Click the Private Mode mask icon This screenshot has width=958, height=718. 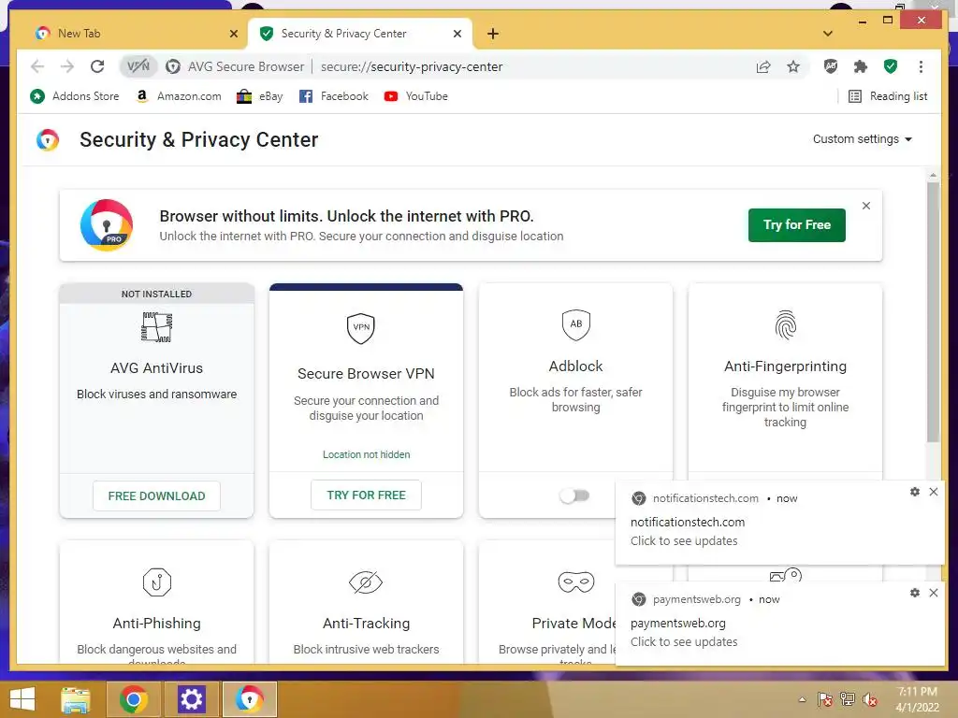pos(575,582)
